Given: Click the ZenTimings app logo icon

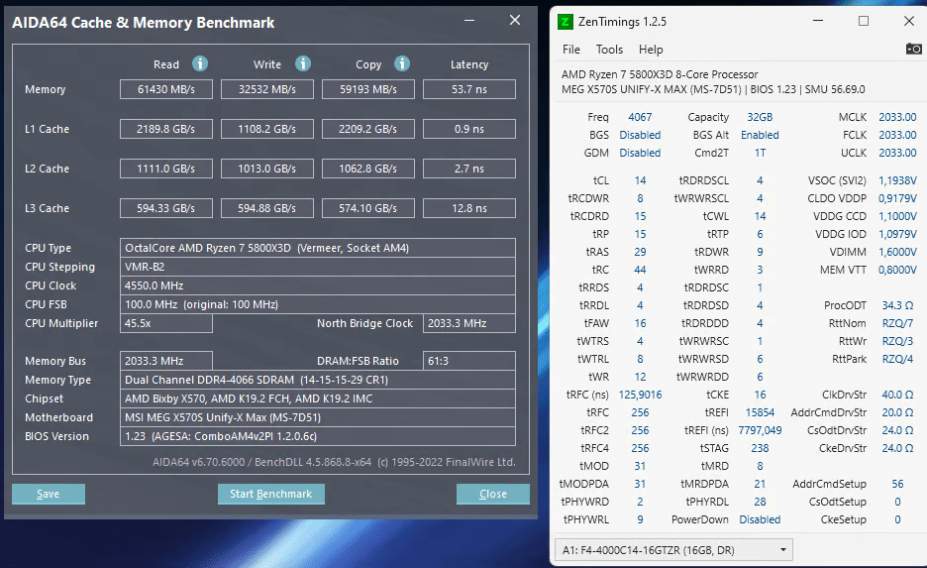Looking at the screenshot, I should (566, 22).
